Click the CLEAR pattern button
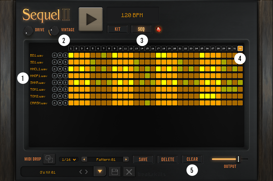 click(192, 159)
